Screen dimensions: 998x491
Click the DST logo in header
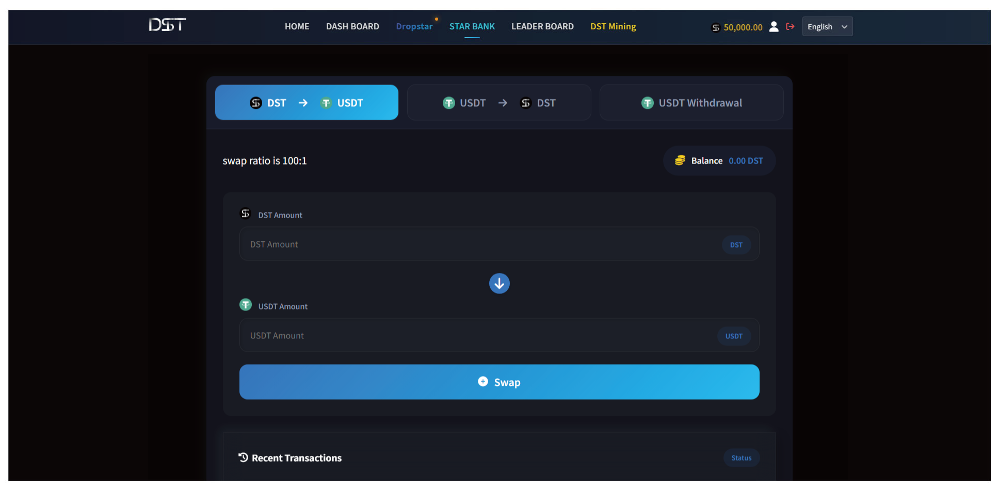pyautogui.click(x=167, y=25)
